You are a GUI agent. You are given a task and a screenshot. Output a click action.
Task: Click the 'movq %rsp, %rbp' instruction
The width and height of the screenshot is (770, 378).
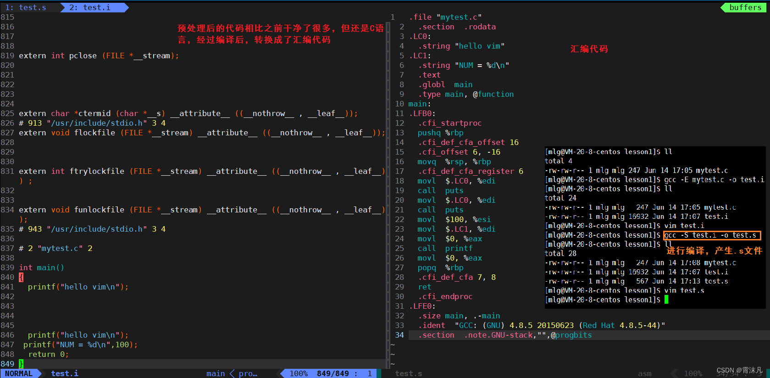(454, 161)
